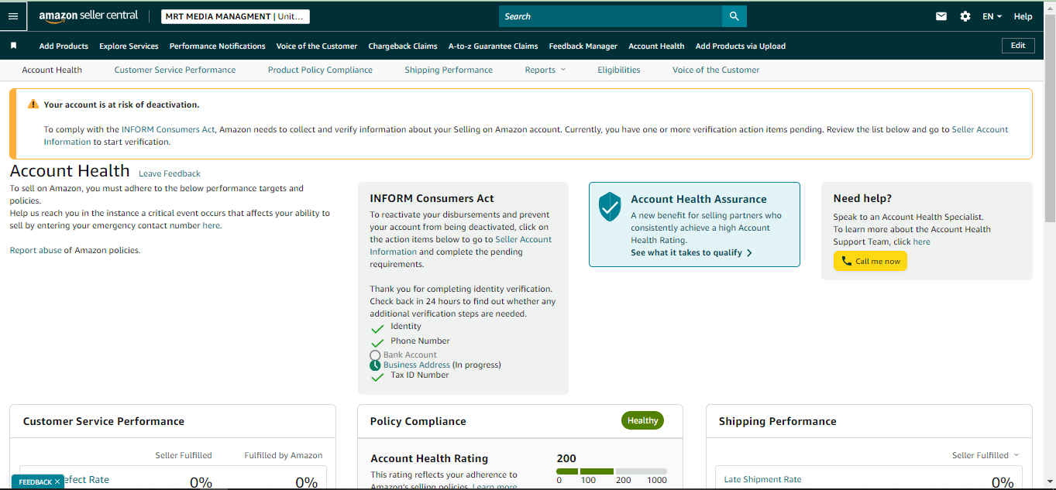Image resolution: width=1056 pixels, height=490 pixels.
Task: Close the Feedback tab with X
Action: point(57,481)
